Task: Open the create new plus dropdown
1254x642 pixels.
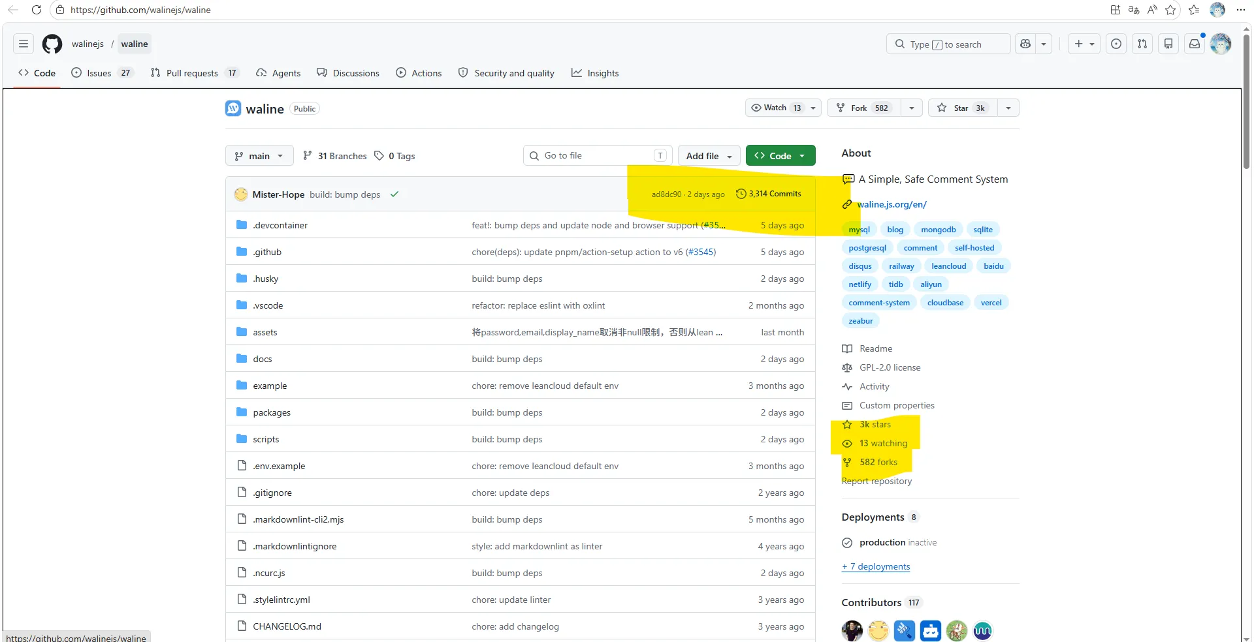Action: point(1084,44)
